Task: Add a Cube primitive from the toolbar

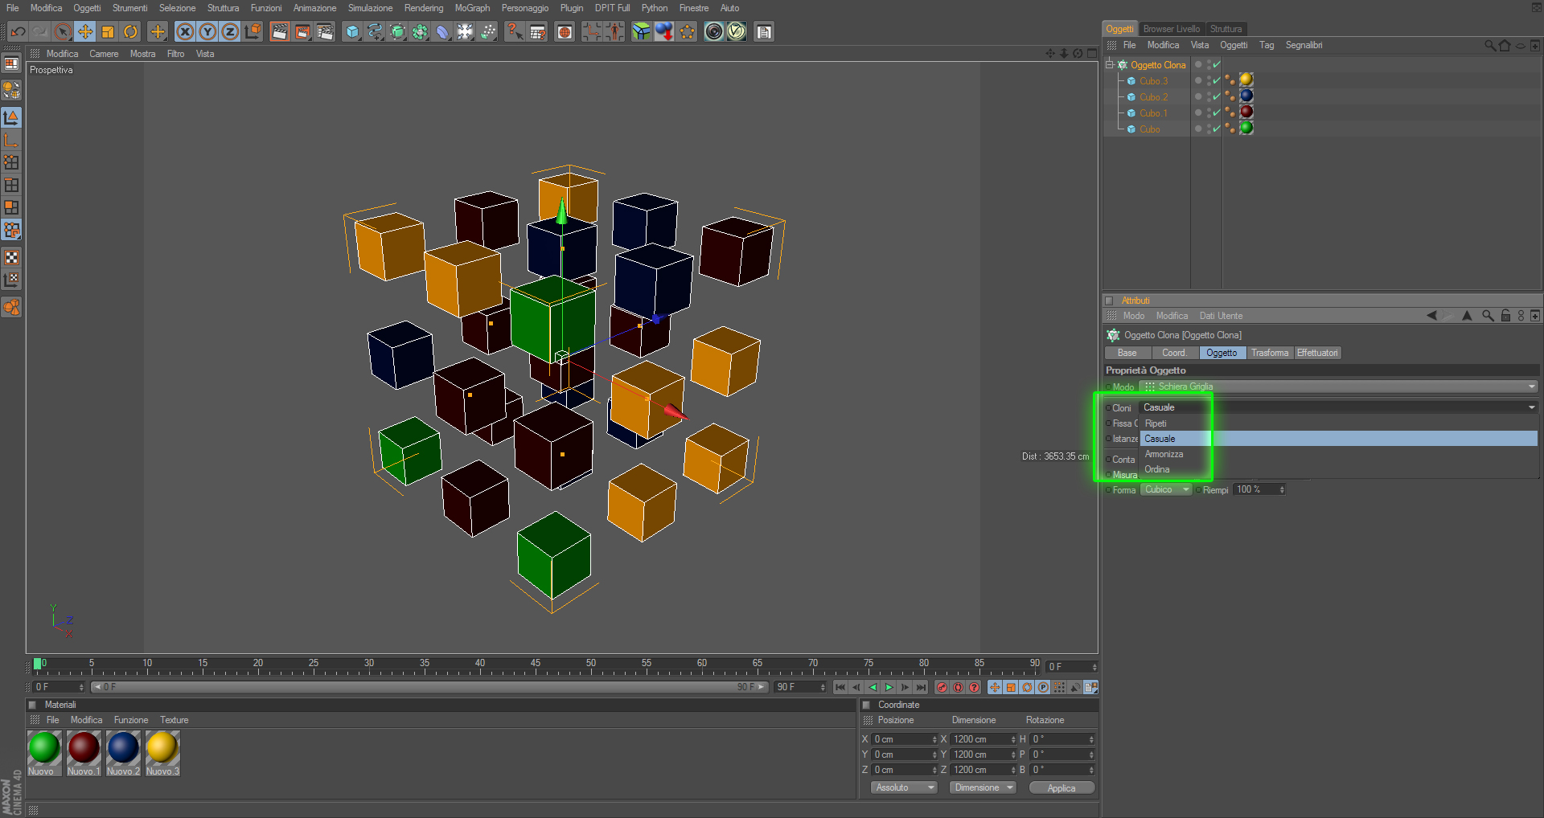Action: click(352, 32)
